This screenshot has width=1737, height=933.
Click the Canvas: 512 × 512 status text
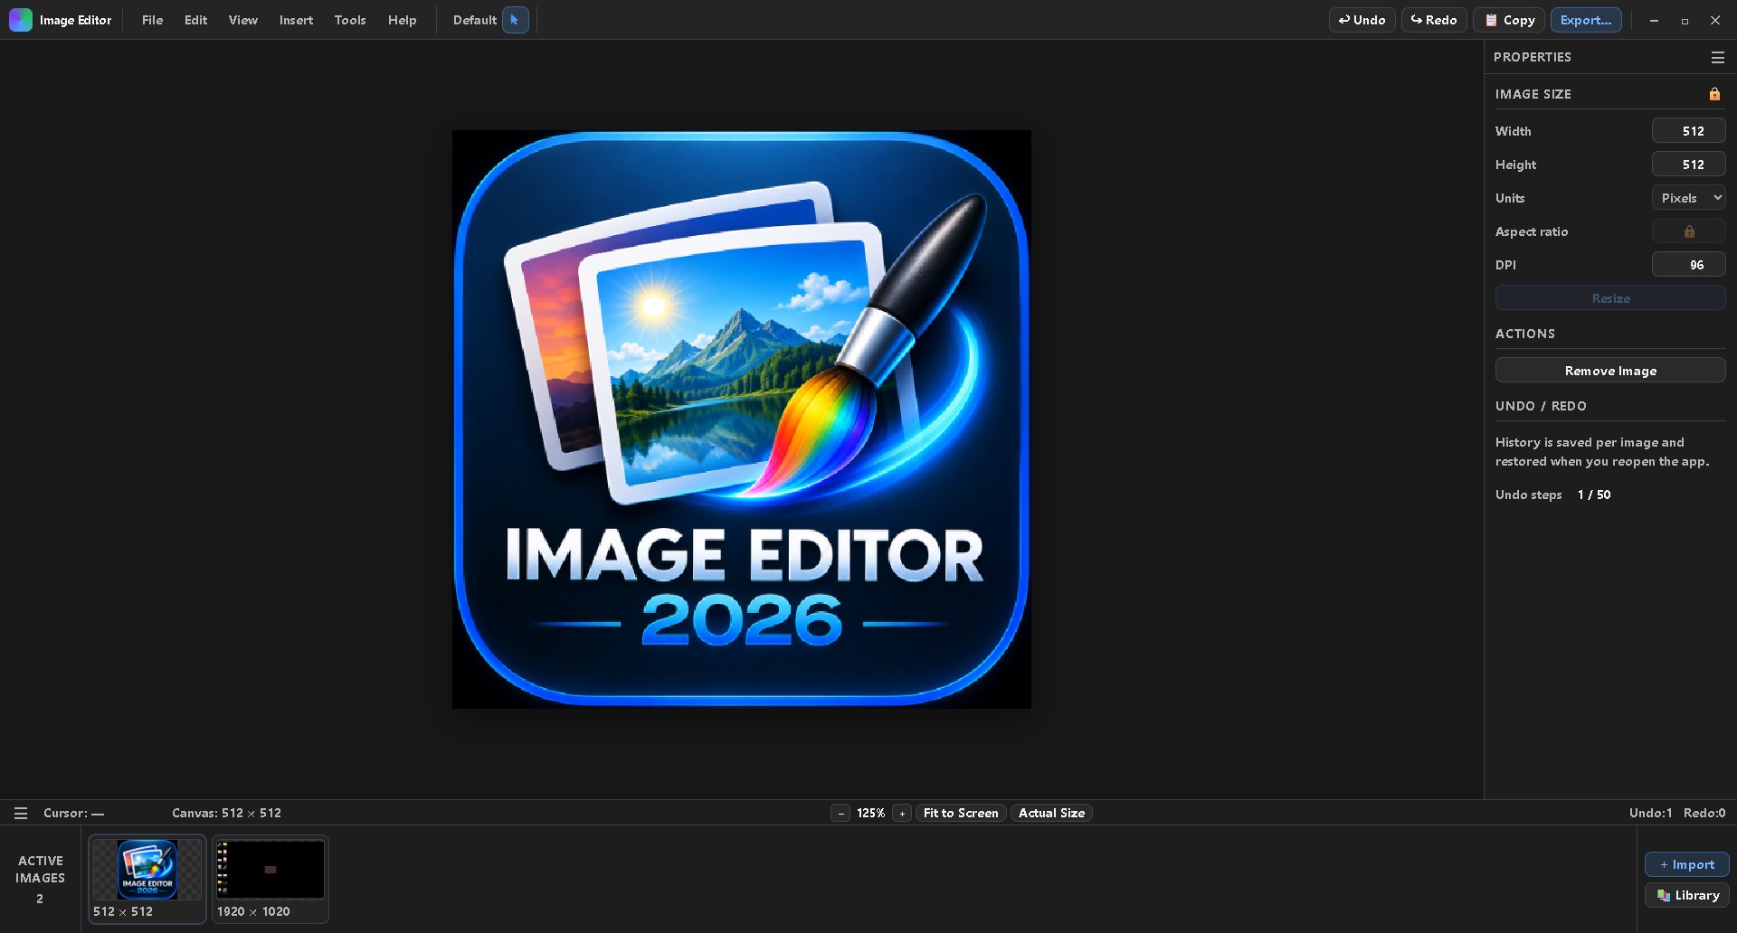click(226, 813)
